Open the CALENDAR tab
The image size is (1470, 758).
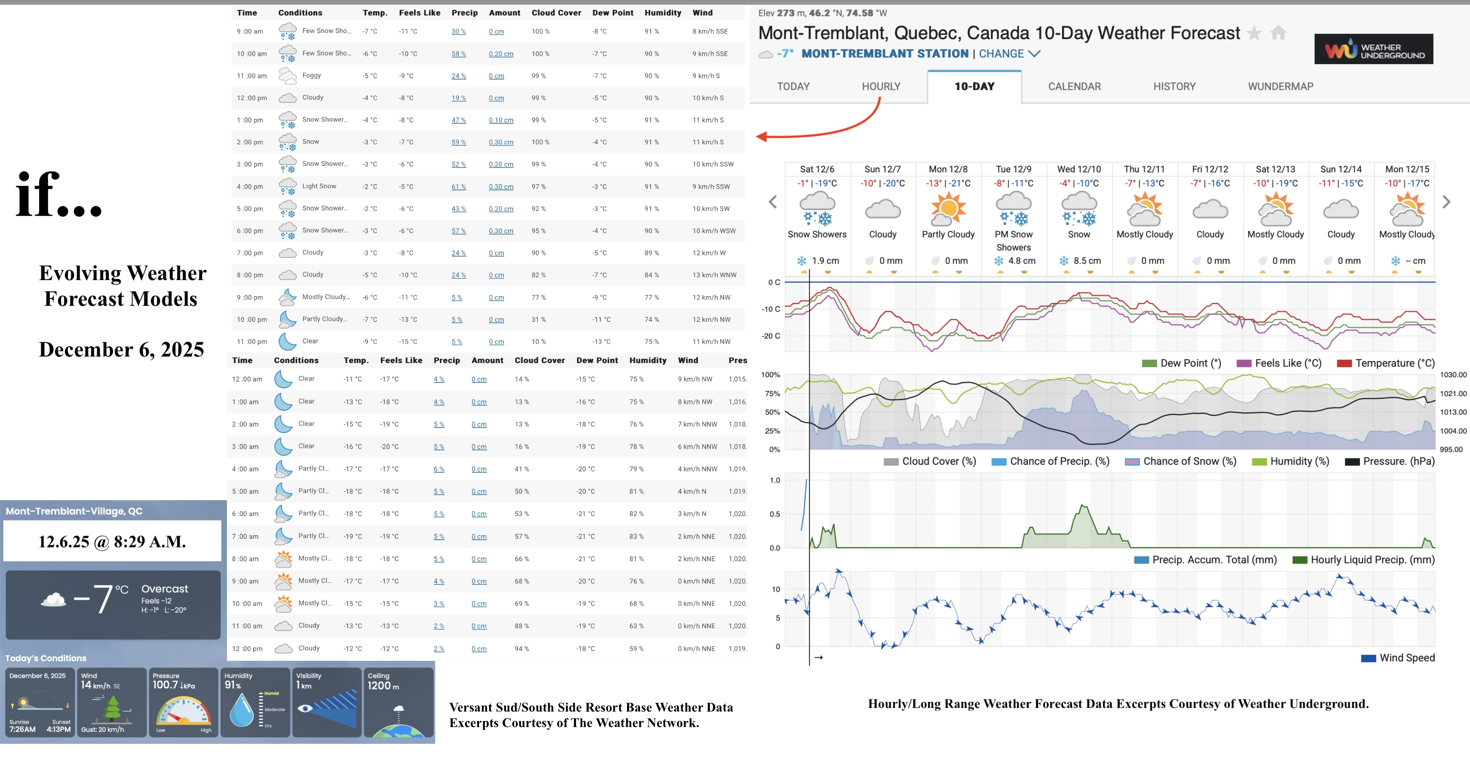point(1074,86)
